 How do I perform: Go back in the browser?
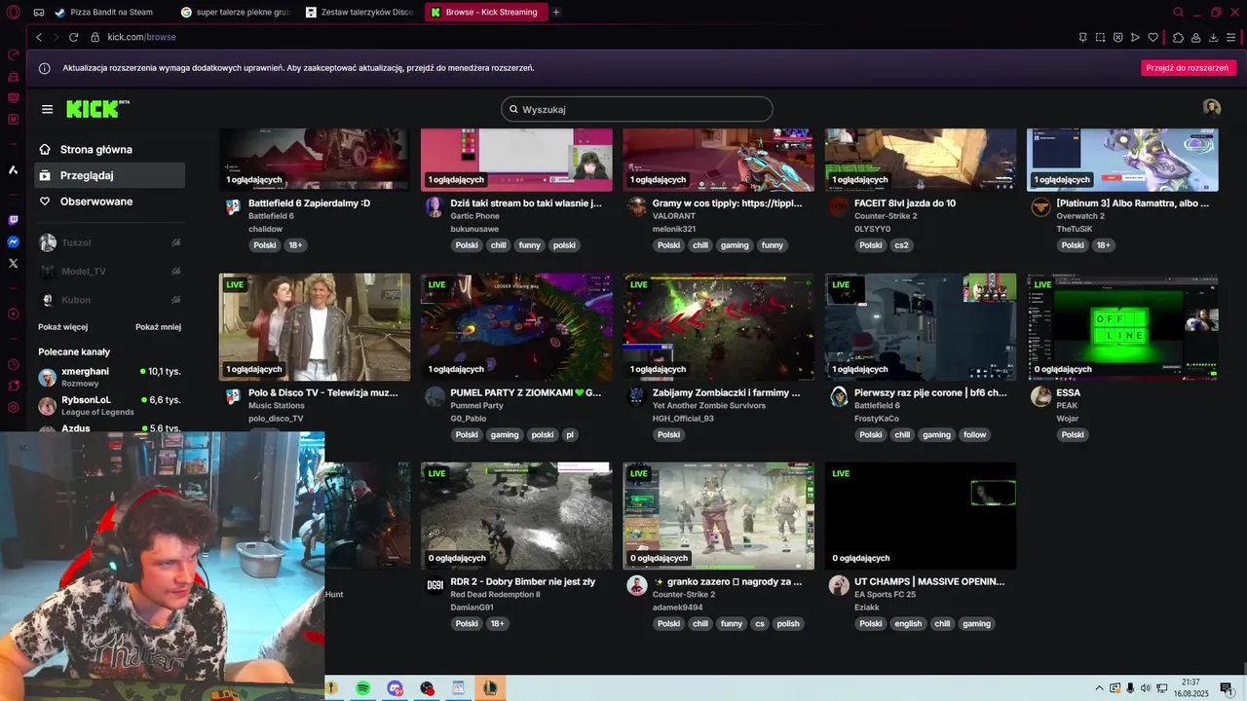point(39,37)
